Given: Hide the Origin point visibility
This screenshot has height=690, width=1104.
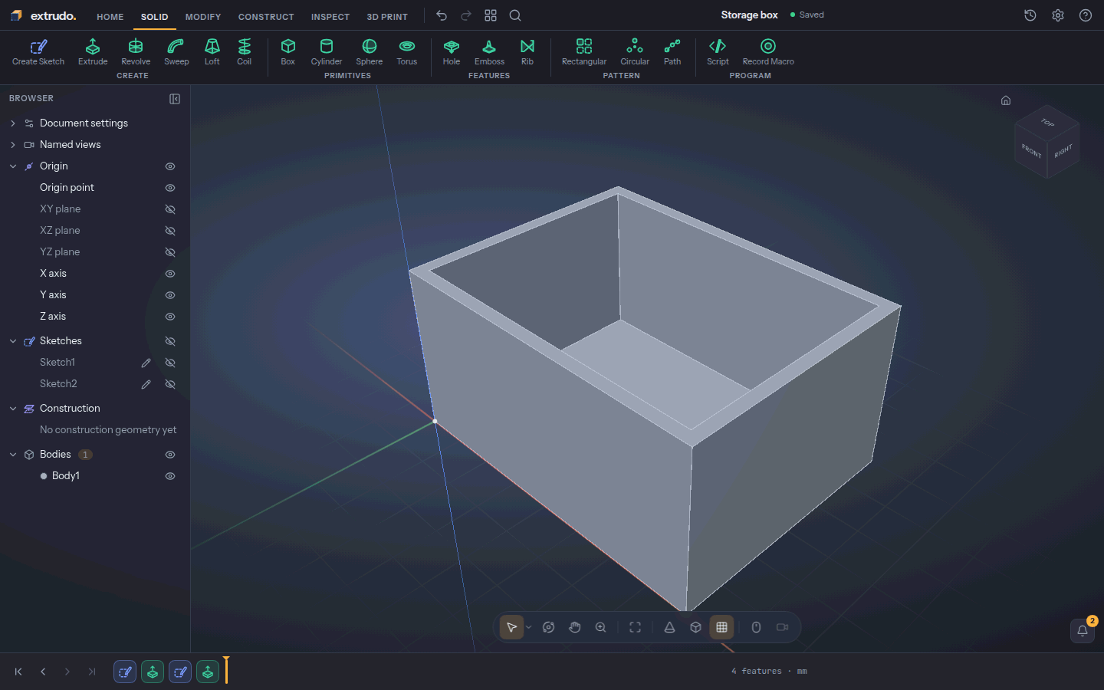Looking at the screenshot, I should click(170, 188).
